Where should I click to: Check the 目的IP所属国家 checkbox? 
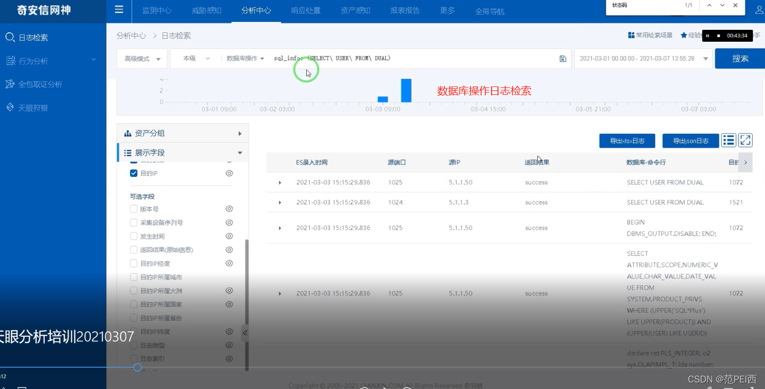134,304
